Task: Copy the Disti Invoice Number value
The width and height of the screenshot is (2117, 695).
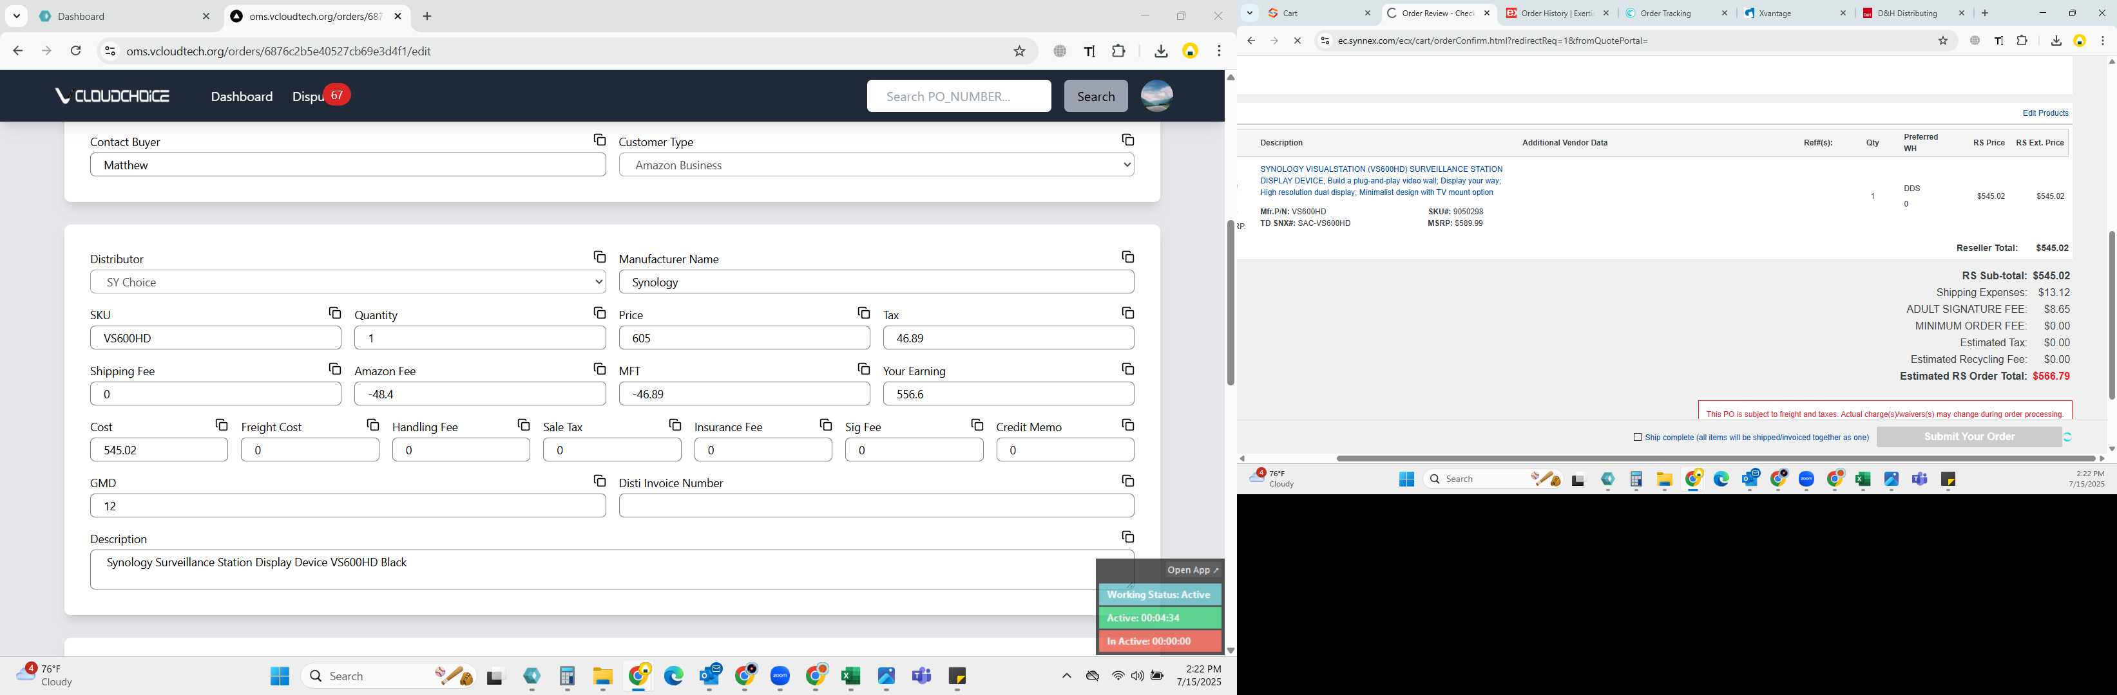Action: [x=1127, y=481]
